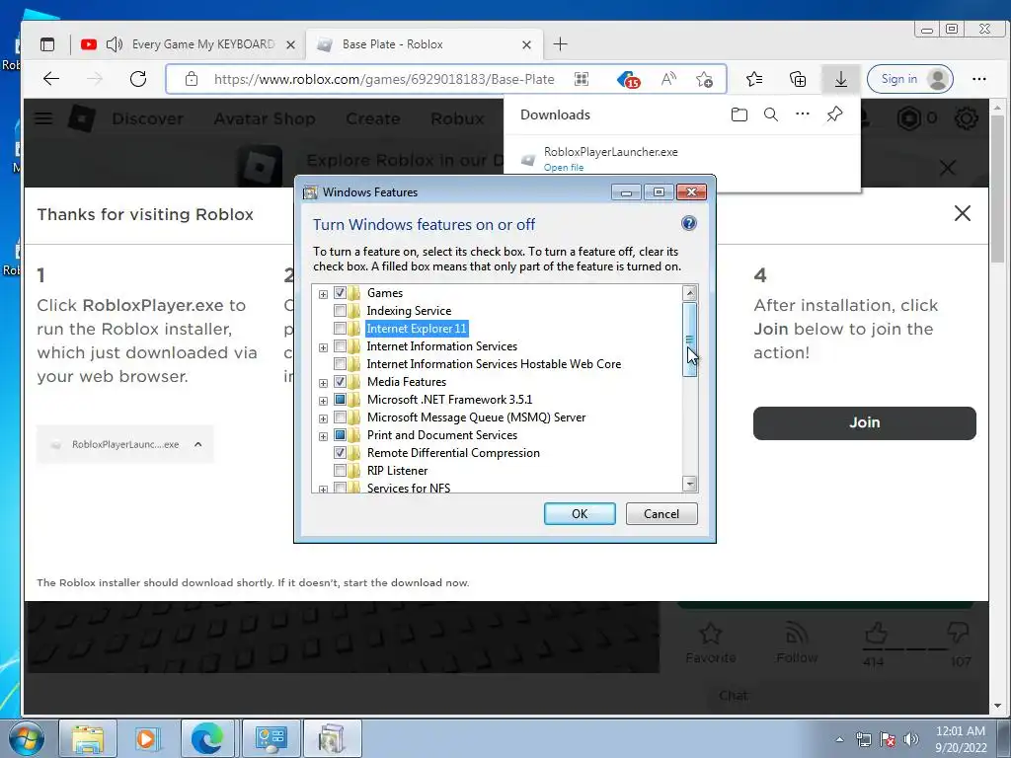Image resolution: width=1011 pixels, height=758 pixels.
Task: Click the volume icon in system tray
Action: [x=910, y=739]
